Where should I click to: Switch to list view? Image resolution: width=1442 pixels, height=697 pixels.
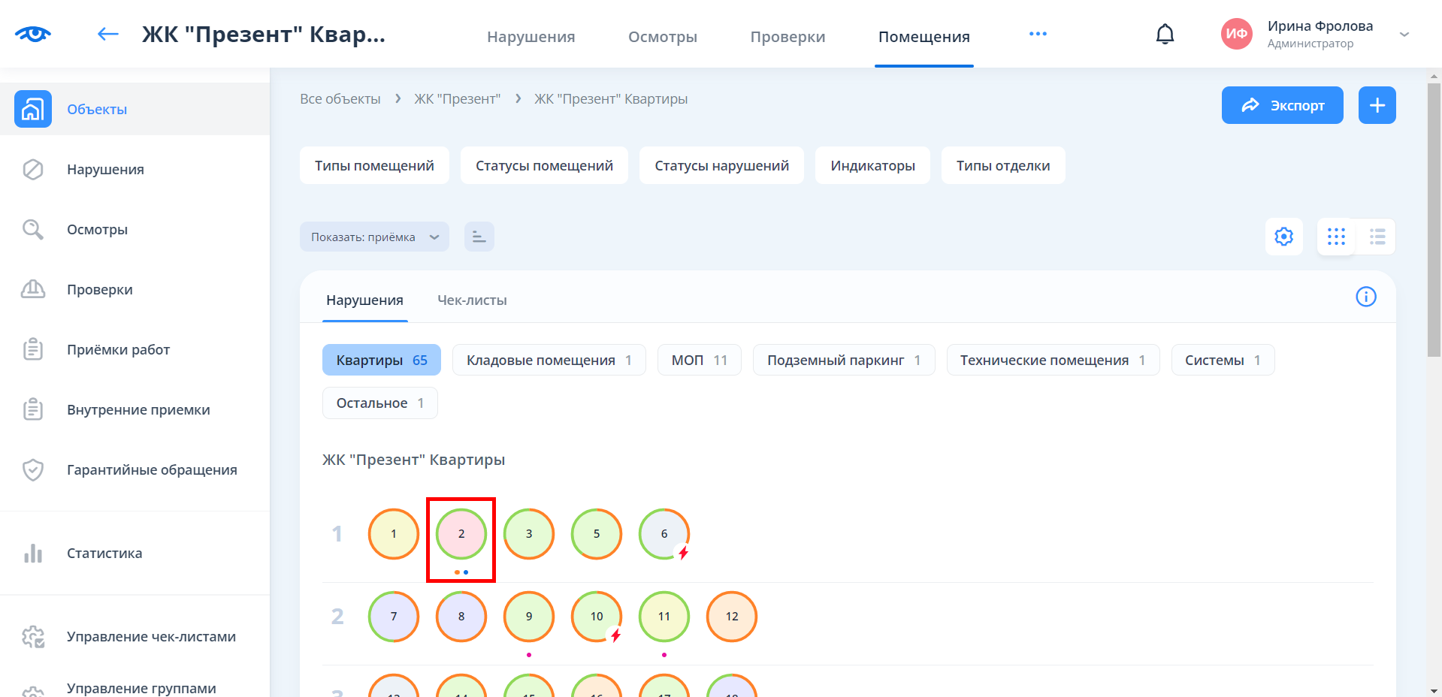(1377, 237)
